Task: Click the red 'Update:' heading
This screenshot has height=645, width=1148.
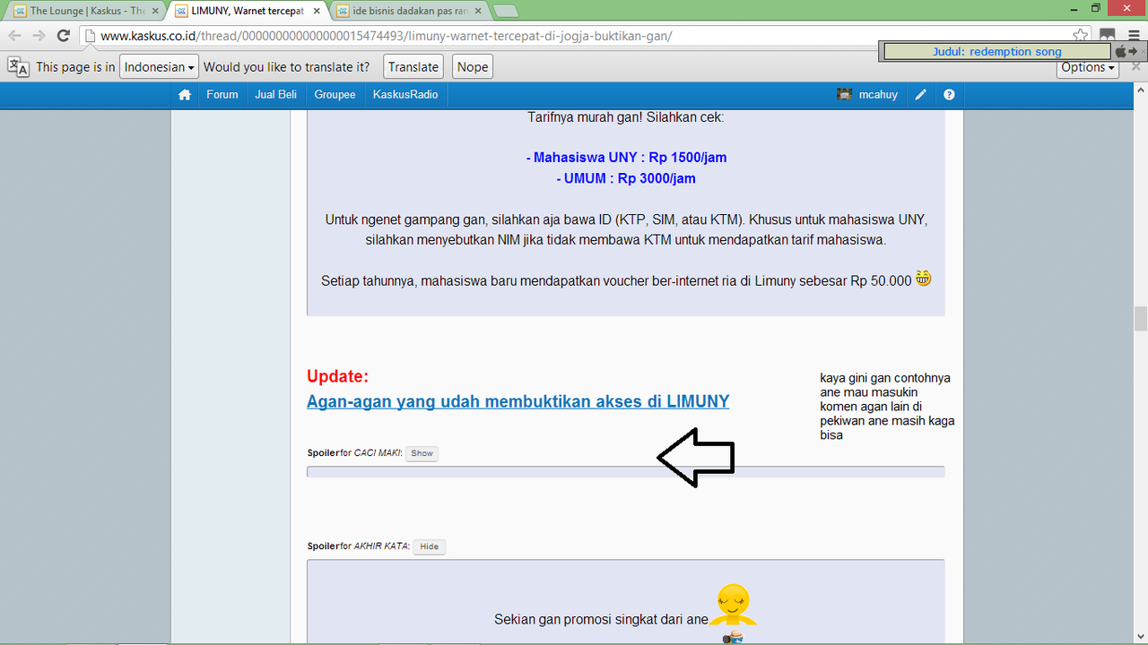Action: (x=337, y=376)
